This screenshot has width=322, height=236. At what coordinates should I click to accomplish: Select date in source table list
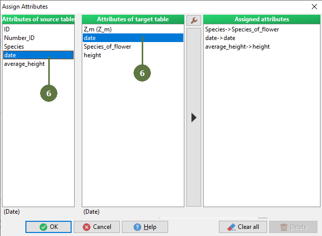pyautogui.click(x=10, y=55)
